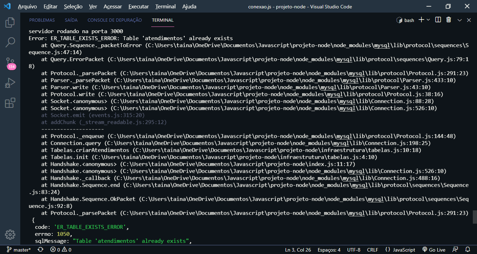The image size is (477, 254).
Task: Switch to the SAÍDA tab
Action: 71,20
